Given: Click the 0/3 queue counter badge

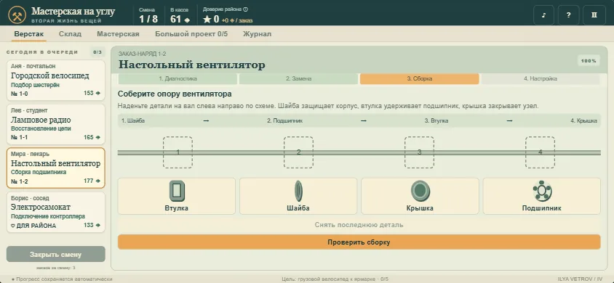Looking at the screenshot, I should click(x=97, y=52).
